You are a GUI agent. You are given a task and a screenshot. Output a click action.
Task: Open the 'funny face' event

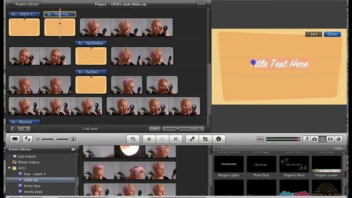point(32,186)
